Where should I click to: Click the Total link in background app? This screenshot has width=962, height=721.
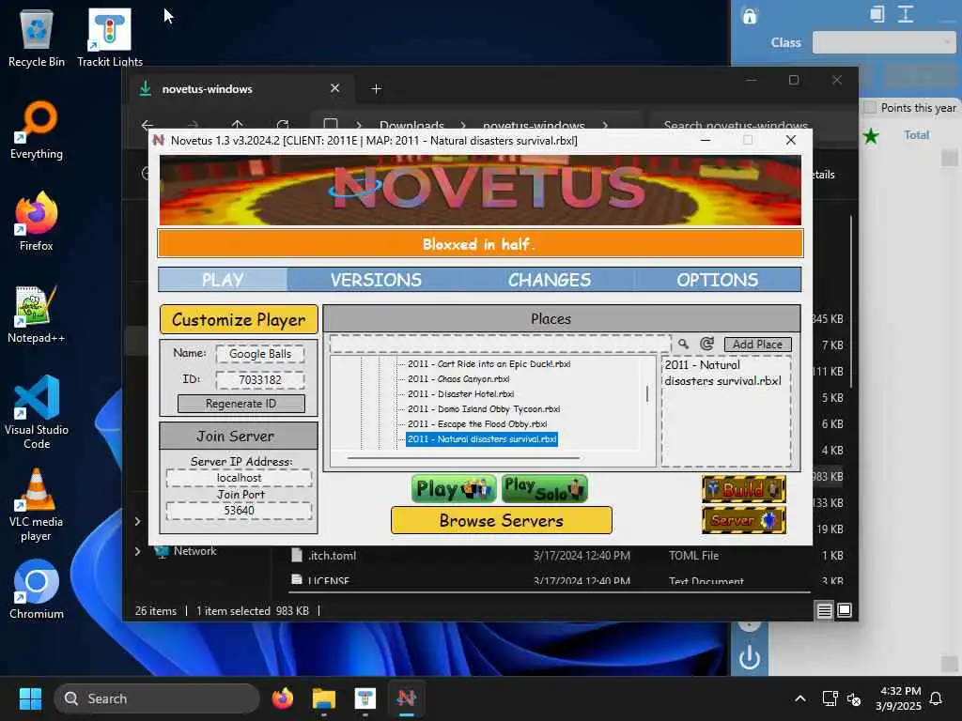tap(917, 135)
